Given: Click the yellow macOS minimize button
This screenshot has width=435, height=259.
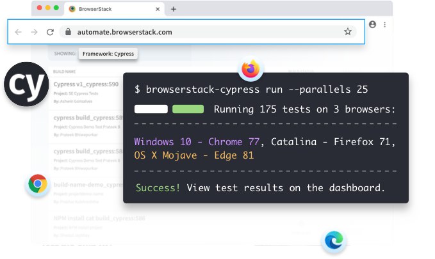Looking at the screenshot, I should (x=47, y=8).
